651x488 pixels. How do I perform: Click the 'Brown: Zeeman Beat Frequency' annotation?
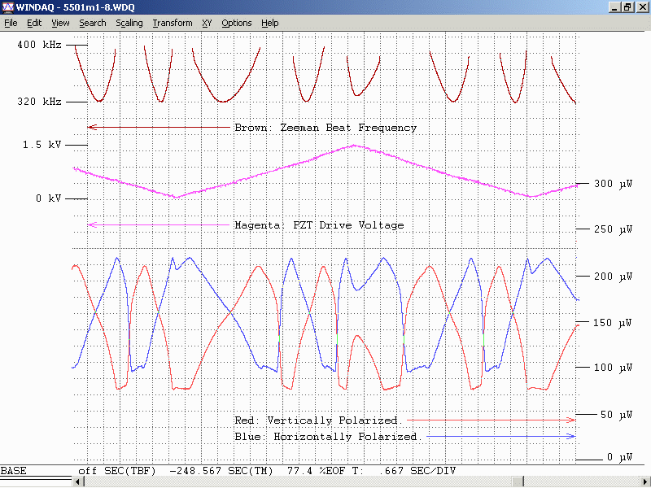point(325,128)
